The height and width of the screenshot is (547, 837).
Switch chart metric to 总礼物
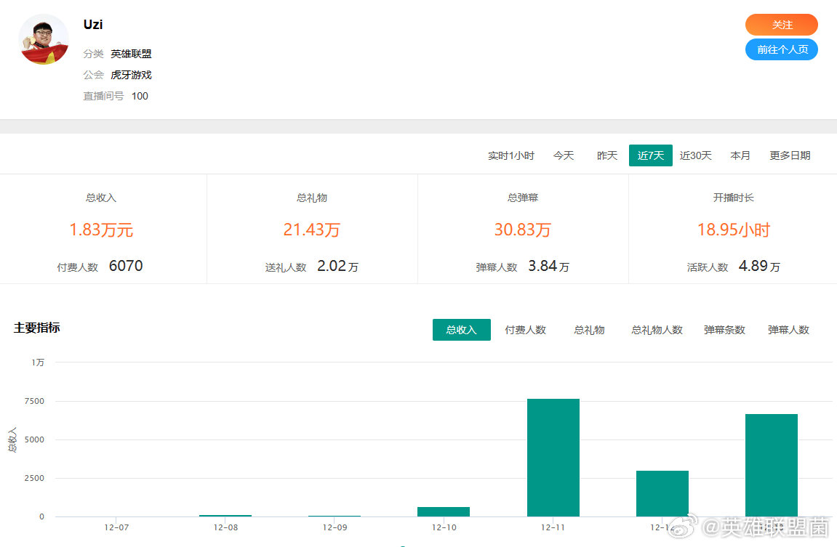[589, 330]
